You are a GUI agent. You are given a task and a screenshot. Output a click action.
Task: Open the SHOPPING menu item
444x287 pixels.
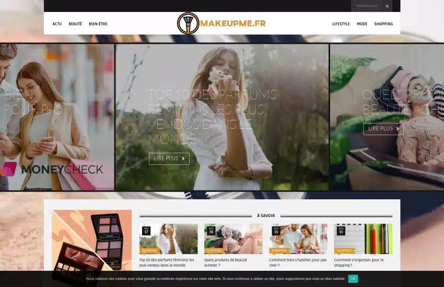click(383, 24)
